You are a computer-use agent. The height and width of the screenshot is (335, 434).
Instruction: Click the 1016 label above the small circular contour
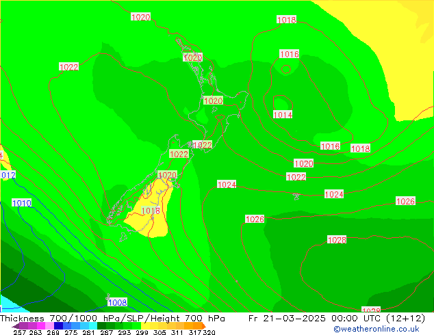(290, 54)
